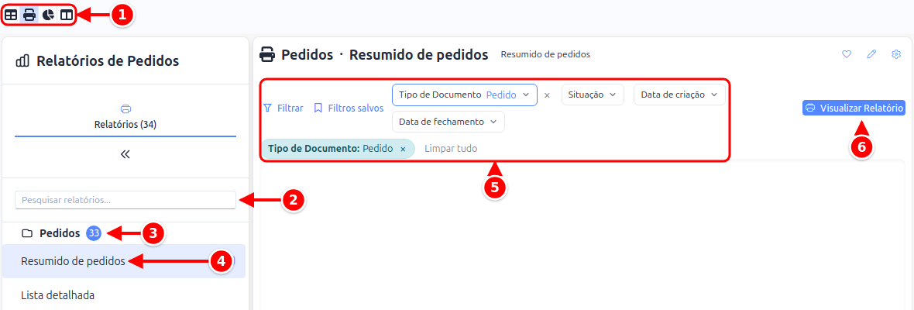Click the Visualizar Relatório button
914x310 pixels.
[854, 108]
